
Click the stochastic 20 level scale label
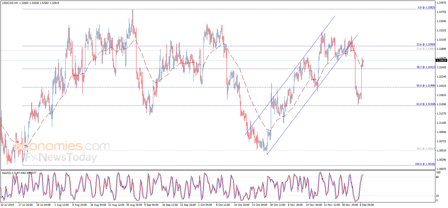[x=438, y=196]
